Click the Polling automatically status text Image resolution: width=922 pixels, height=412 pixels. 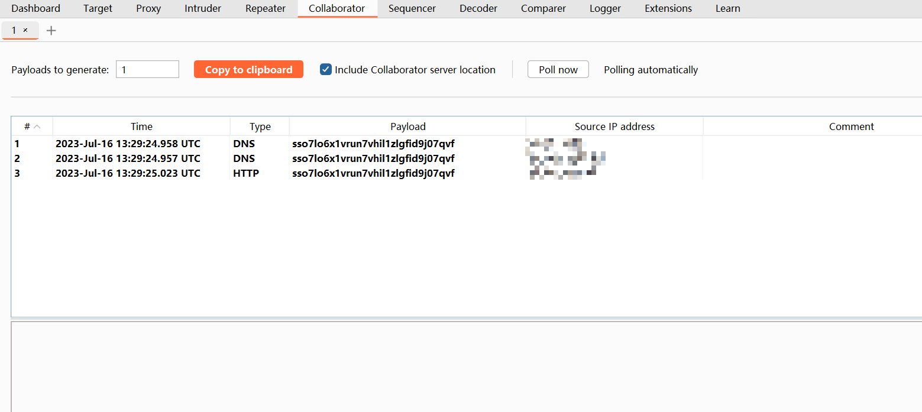click(651, 70)
